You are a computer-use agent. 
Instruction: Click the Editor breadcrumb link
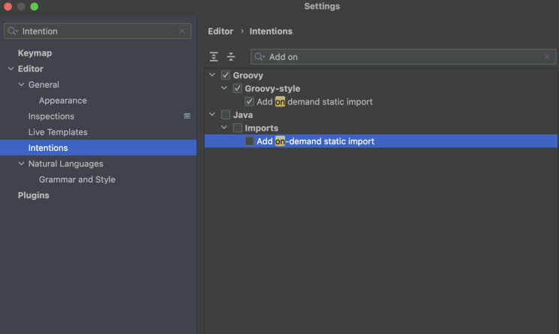click(220, 32)
